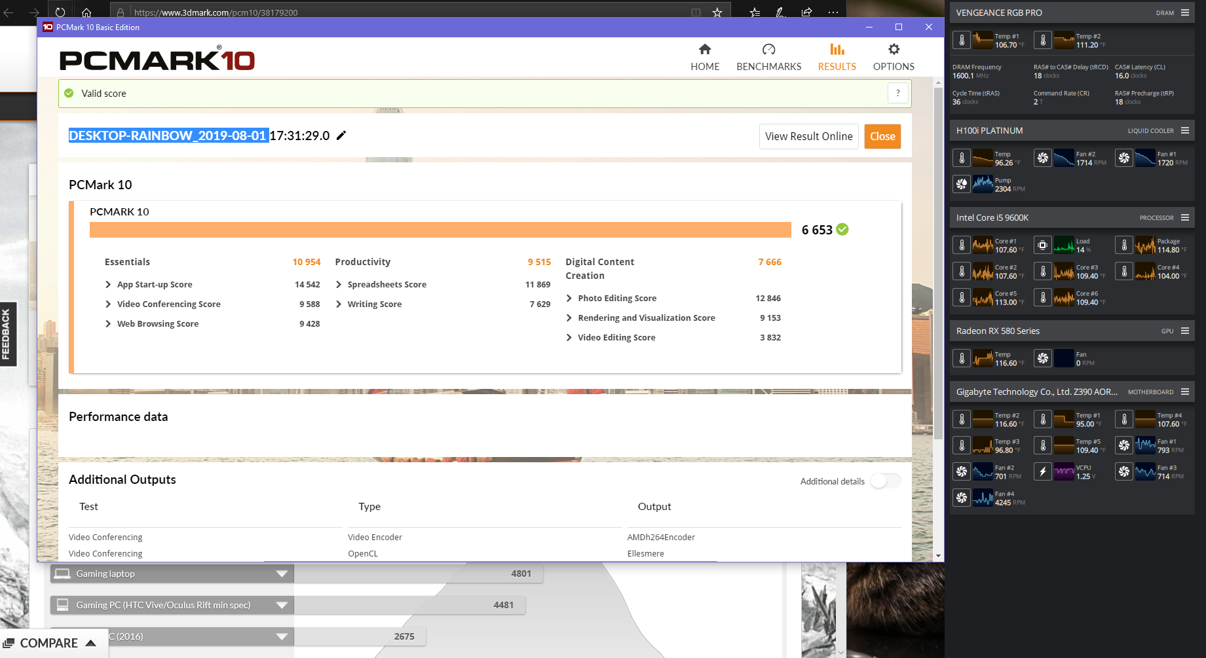Click the question mark help button
The width and height of the screenshot is (1206, 658).
898,93
